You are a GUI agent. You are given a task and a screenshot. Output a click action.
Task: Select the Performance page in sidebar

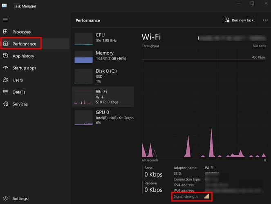click(x=35, y=44)
